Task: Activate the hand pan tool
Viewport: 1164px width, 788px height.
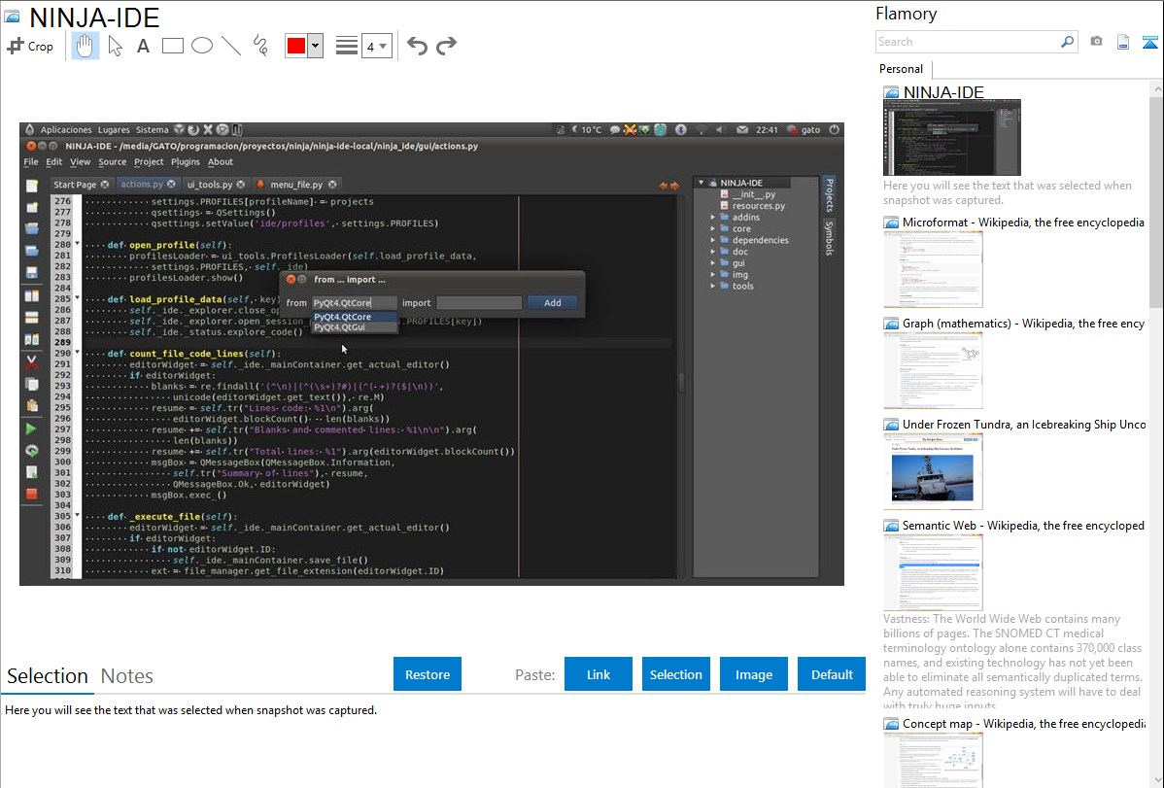Action: (86, 46)
